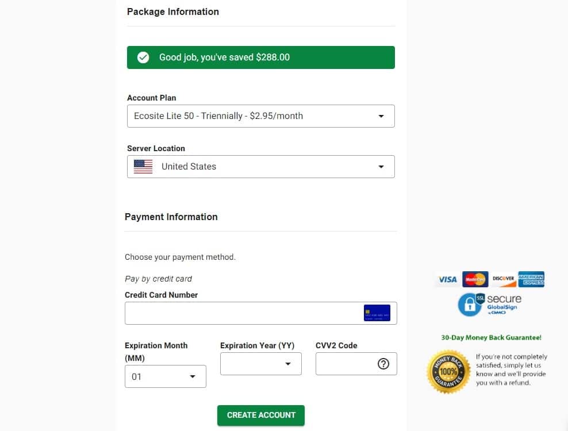Click the United States flag icon
Screen dimensions: 568x431
(143, 167)
